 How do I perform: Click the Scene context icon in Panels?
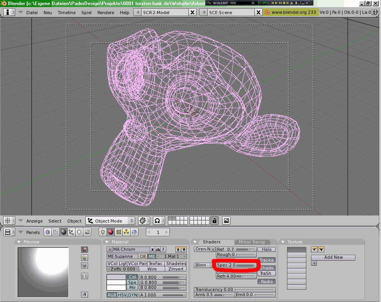point(87,232)
